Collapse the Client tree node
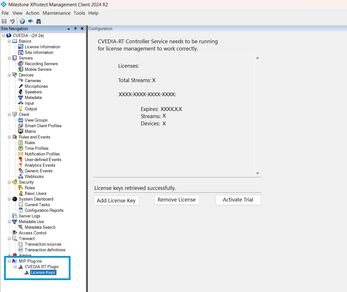Viewport: 347px width, 292px height. (9, 114)
